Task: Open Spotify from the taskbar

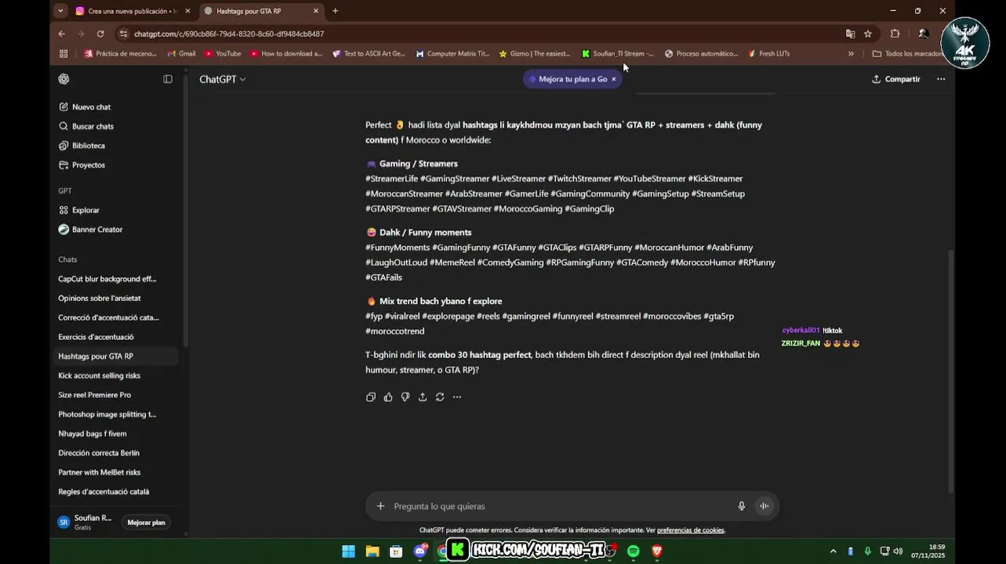Action: coord(633,551)
